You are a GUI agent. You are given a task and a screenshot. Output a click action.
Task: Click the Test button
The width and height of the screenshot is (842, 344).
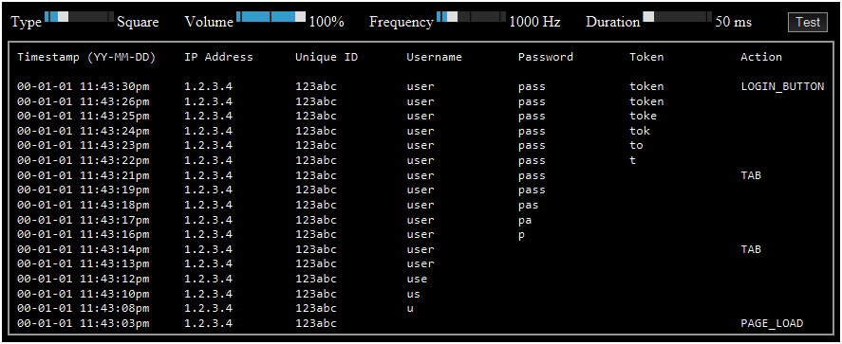(808, 22)
